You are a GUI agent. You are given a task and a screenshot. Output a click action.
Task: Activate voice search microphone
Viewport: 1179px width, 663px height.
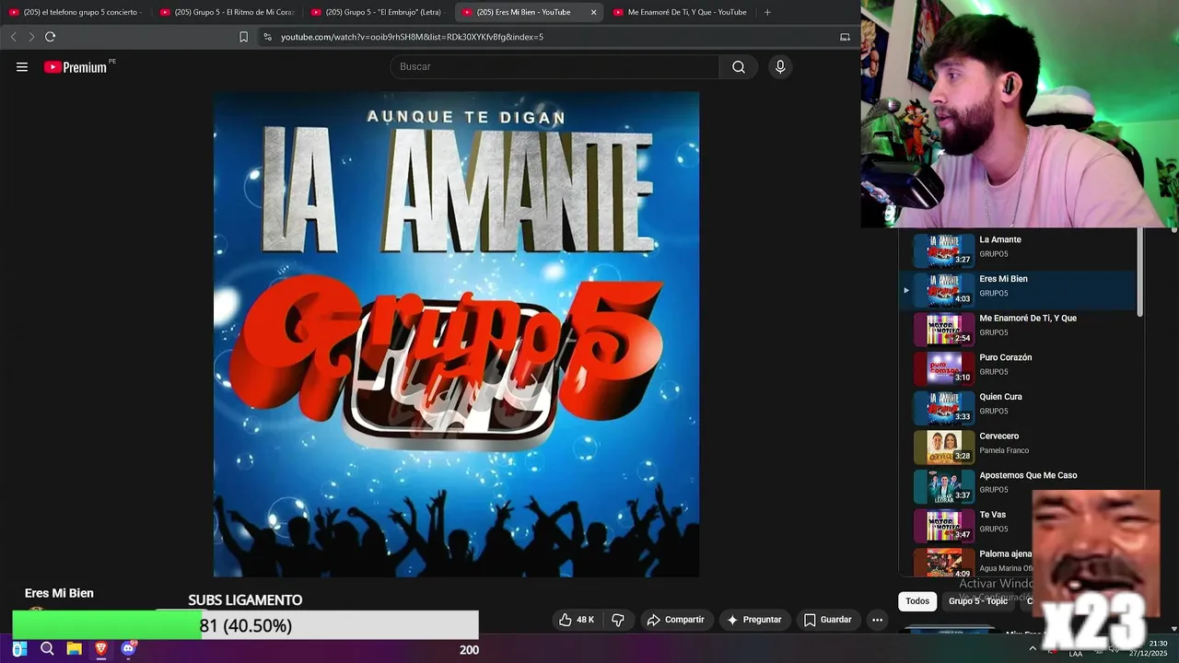[x=780, y=67]
